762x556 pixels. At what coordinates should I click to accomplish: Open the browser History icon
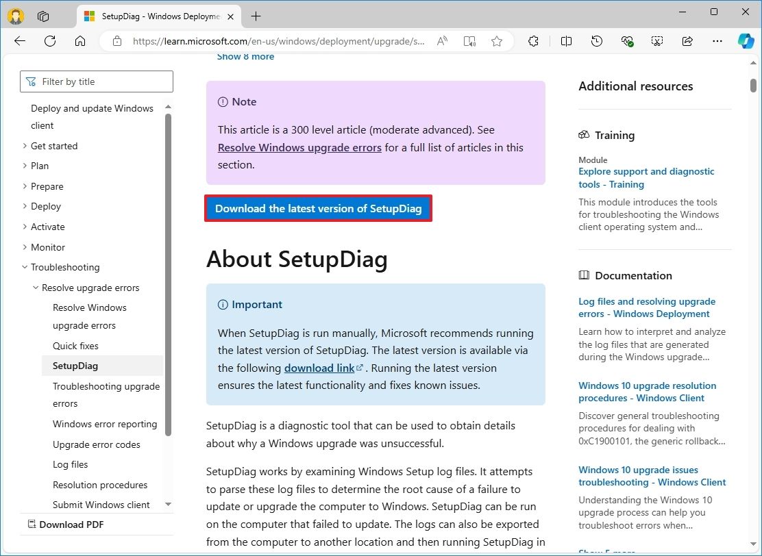pyautogui.click(x=596, y=41)
